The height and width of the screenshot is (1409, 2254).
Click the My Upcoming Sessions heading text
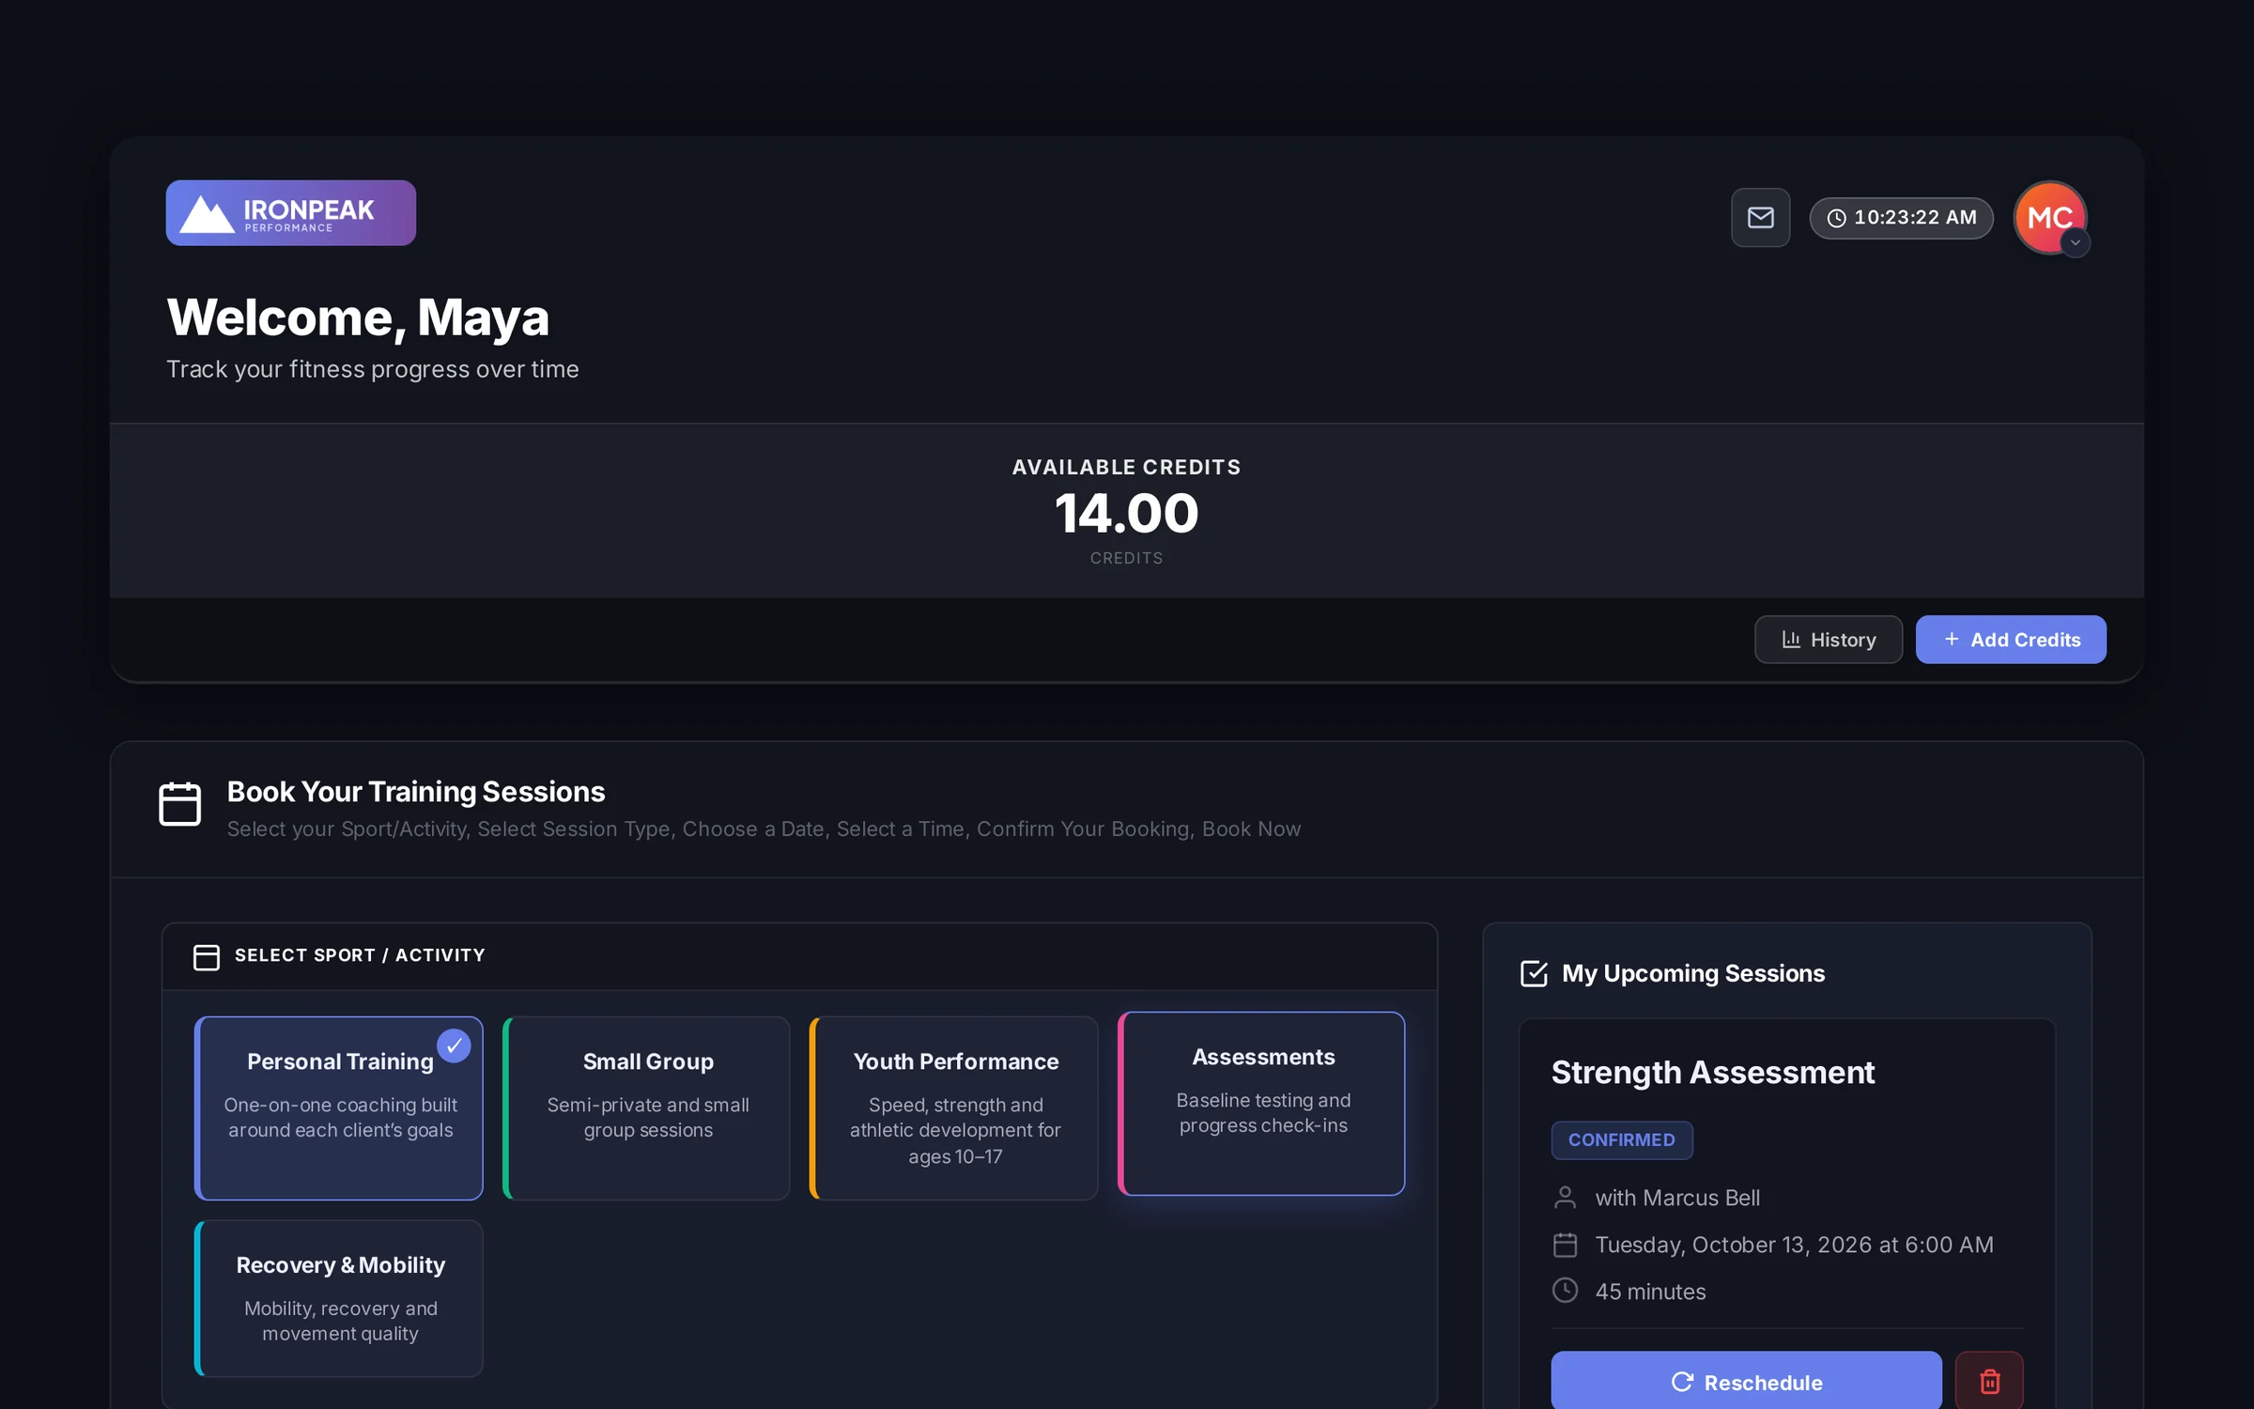[1693, 974]
